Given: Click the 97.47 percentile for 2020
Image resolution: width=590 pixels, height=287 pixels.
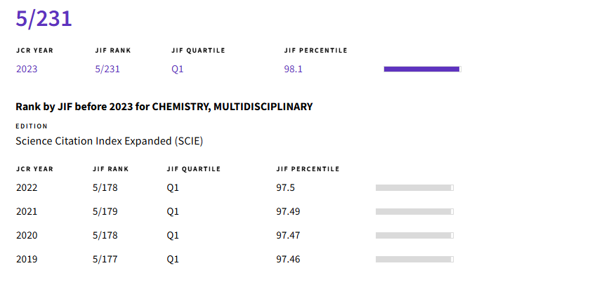Looking at the screenshot, I should (x=288, y=235).
